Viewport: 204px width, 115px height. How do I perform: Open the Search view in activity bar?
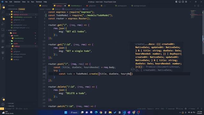tap(3, 12)
